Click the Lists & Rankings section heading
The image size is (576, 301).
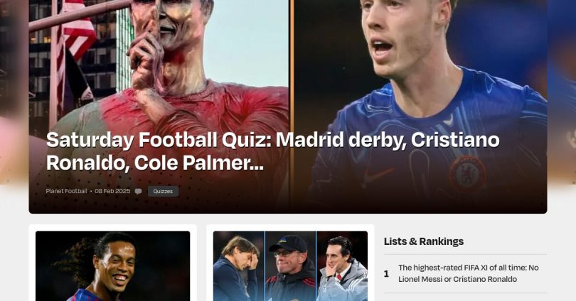[424, 241]
